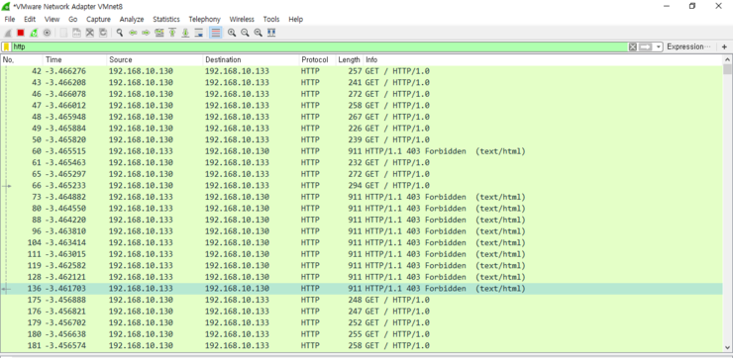Click the start capture shark fin icon
The width and height of the screenshot is (733, 358).
[8, 33]
